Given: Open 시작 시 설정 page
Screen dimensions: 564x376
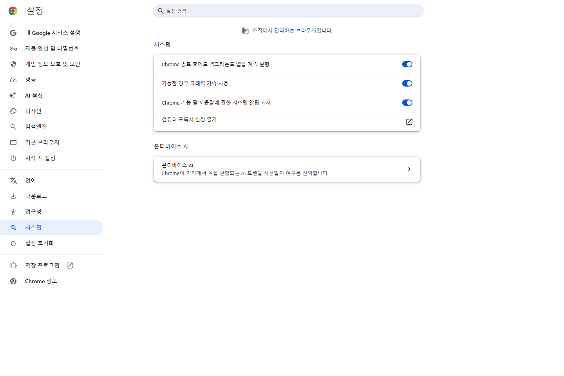Looking at the screenshot, I should pos(52,158).
